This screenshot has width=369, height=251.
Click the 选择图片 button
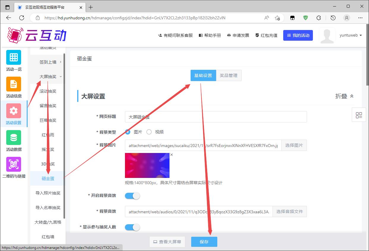pyautogui.click(x=294, y=146)
